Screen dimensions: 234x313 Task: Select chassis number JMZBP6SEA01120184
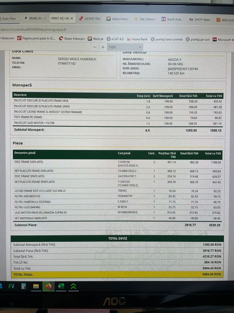(183, 69)
